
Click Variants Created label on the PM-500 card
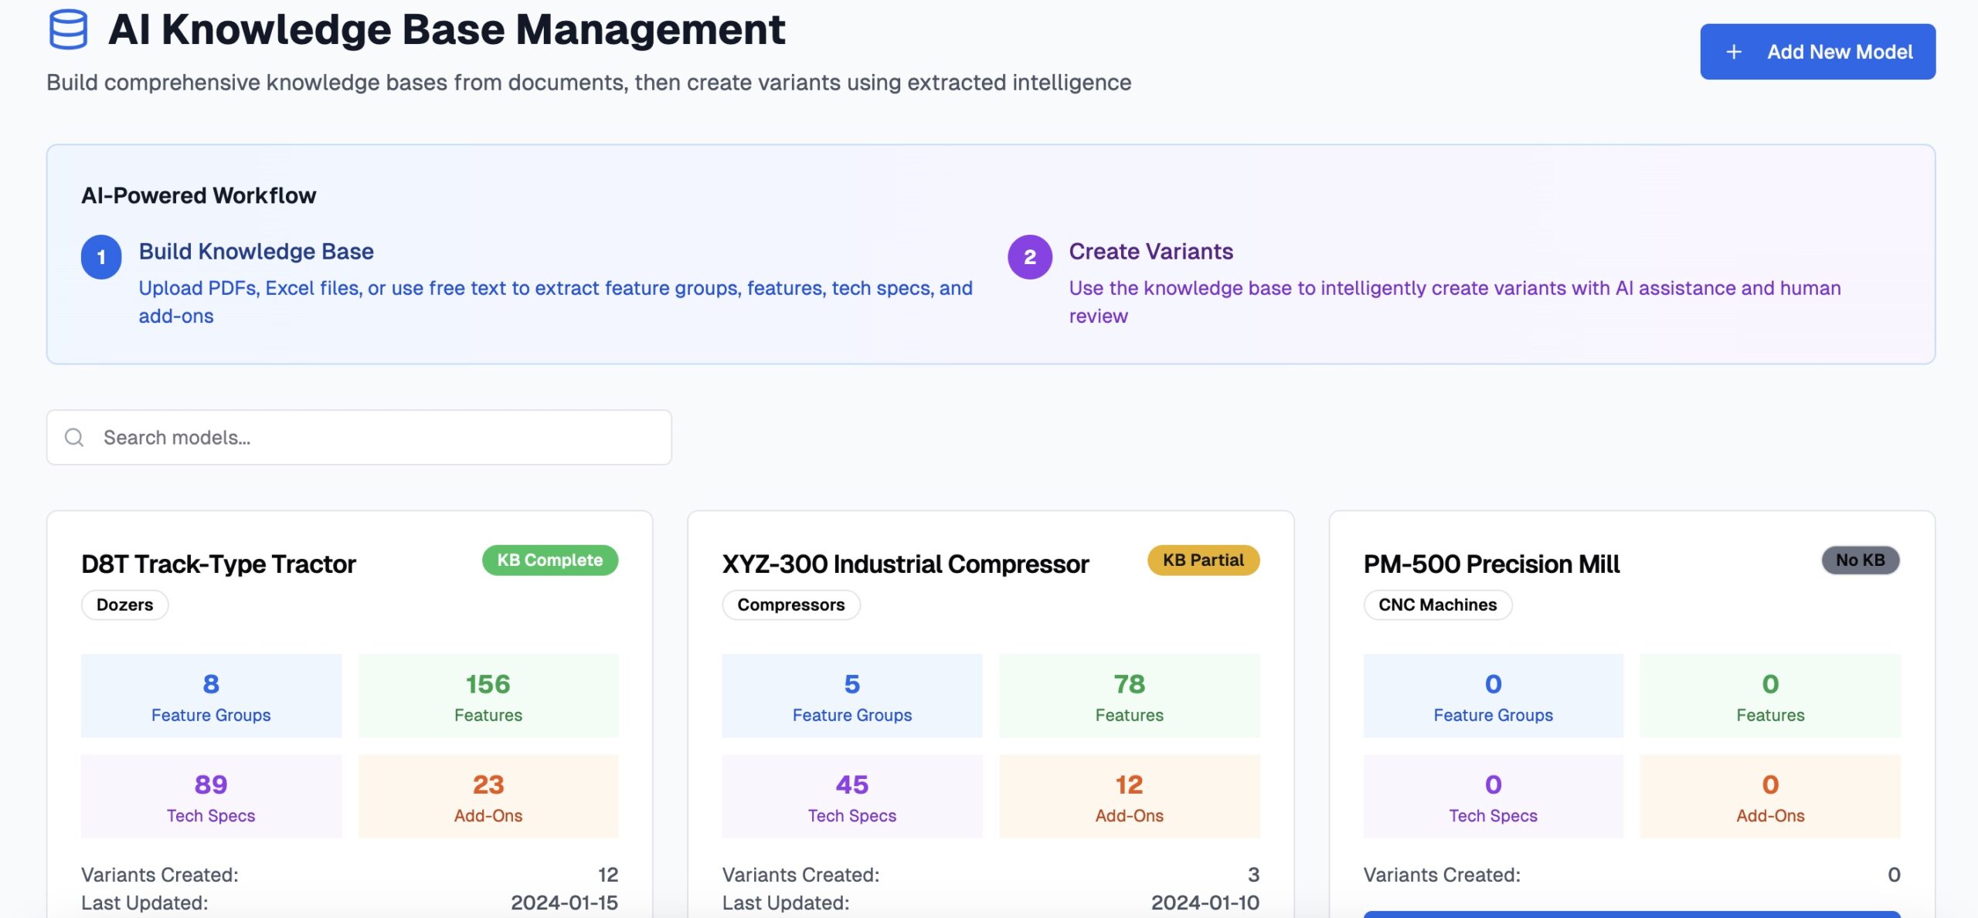(1442, 875)
